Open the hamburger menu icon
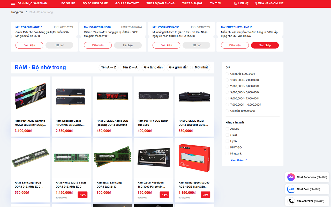Image resolution: width=331 pixels, height=207 pixels. (x=13, y=3)
